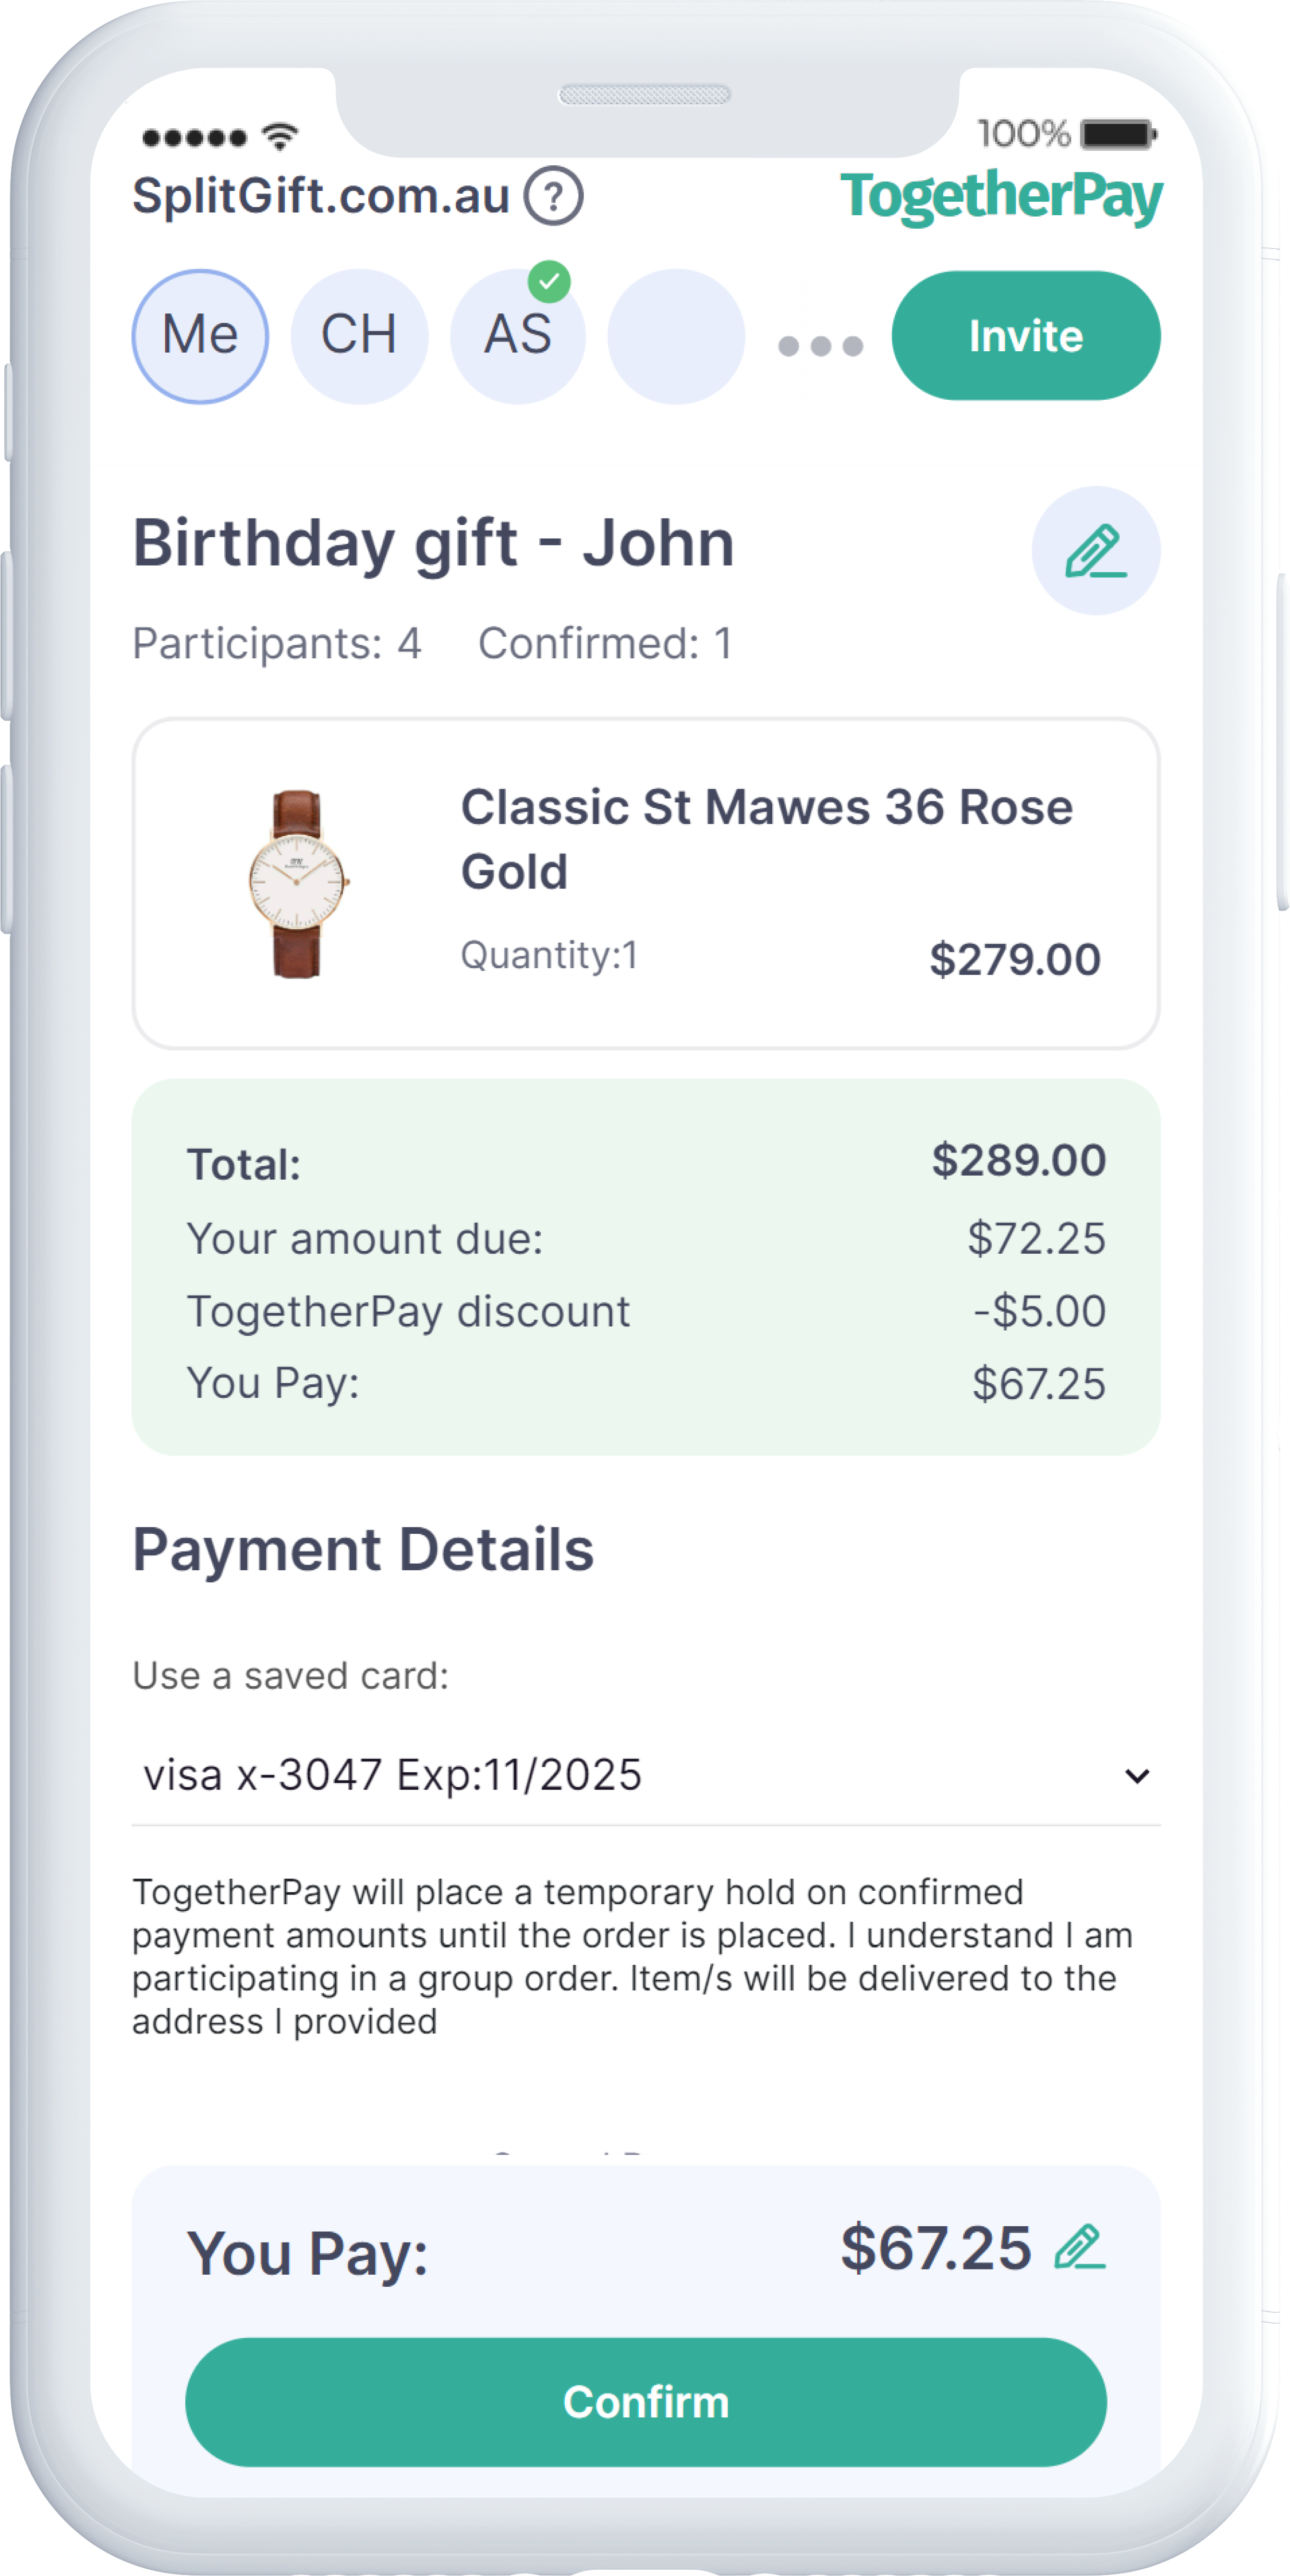Click the Invite button

coord(1026,336)
